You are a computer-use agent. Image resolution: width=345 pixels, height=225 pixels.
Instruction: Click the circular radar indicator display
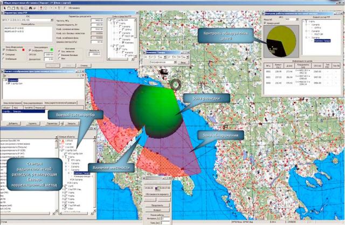[x=281, y=41]
